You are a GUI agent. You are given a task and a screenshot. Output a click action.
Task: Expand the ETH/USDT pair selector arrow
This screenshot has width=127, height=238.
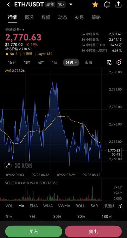tap(71, 5)
